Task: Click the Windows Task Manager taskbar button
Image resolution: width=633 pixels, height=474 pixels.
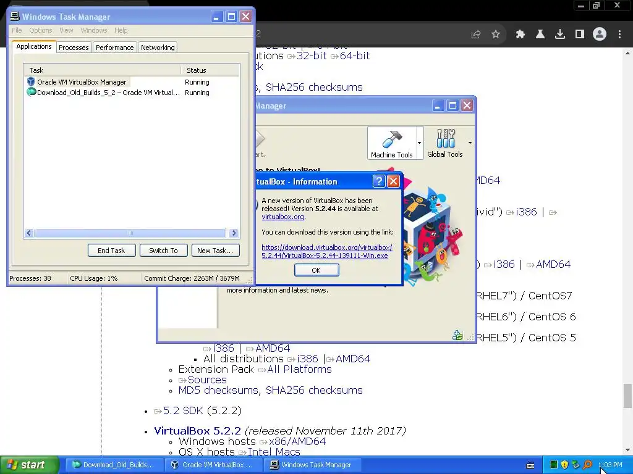Action: (x=312, y=465)
